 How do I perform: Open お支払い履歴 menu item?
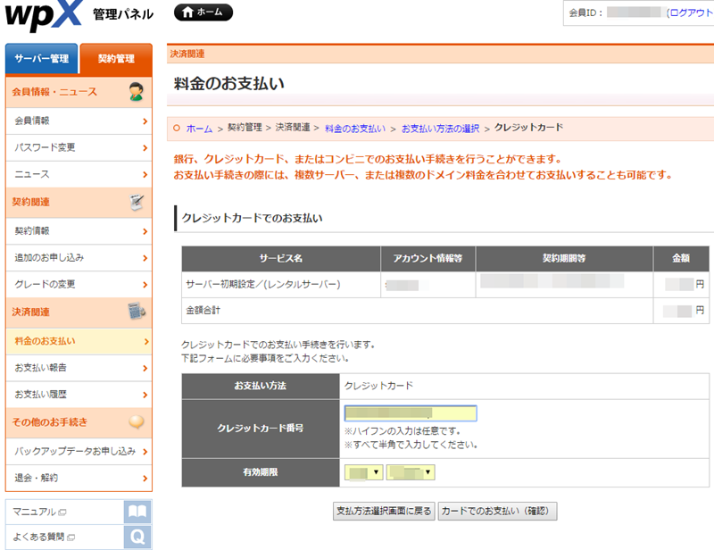(x=79, y=395)
